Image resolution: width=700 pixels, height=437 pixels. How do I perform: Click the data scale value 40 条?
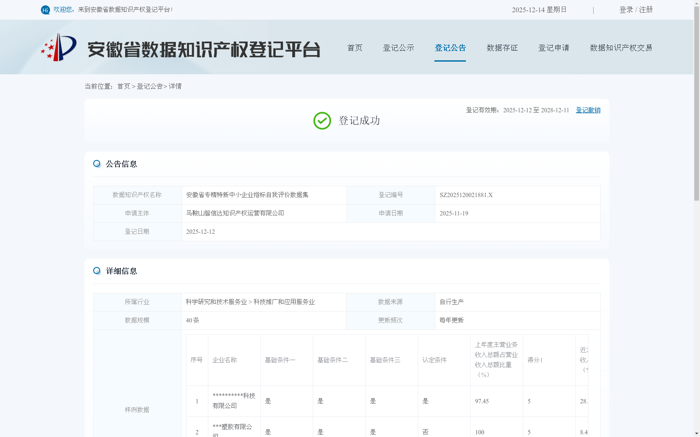192,320
